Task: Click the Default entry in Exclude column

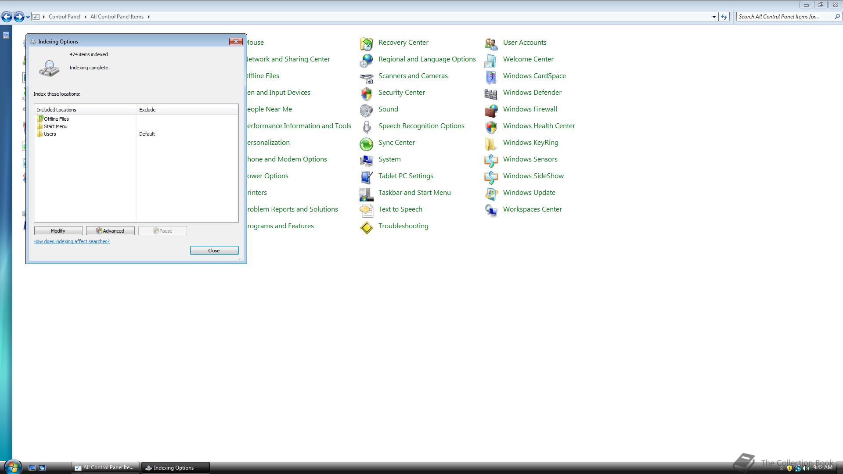Action: 147,134
